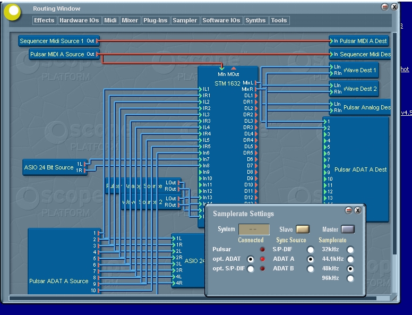Click Wave Dest 2 RIn port
412x315 pixels.
pyautogui.click(x=332, y=92)
